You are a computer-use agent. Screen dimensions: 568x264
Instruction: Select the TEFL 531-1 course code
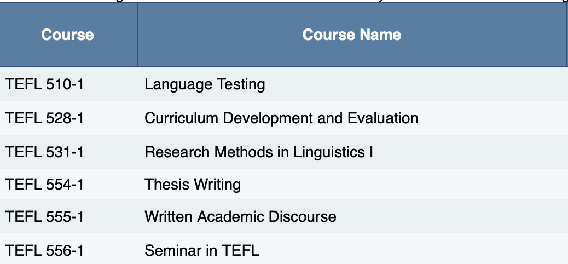[44, 151]
